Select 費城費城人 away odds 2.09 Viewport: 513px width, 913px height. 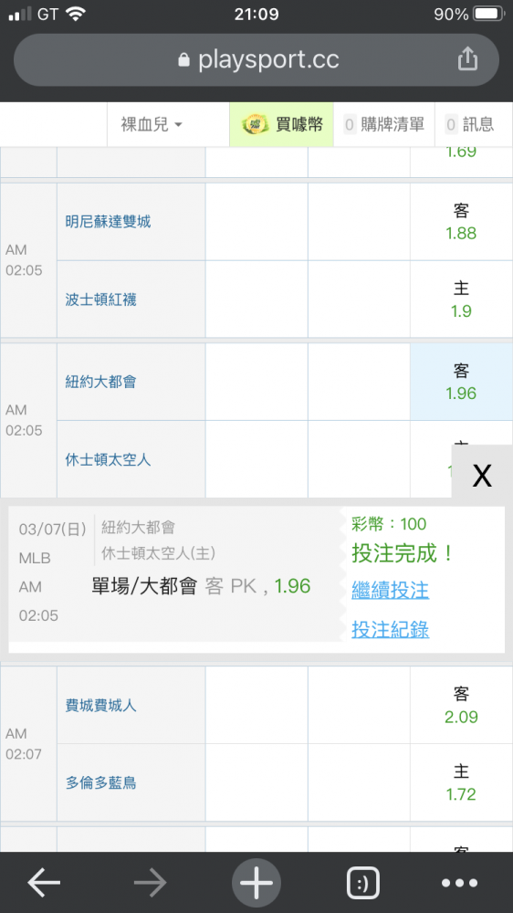tap(461, 705)
